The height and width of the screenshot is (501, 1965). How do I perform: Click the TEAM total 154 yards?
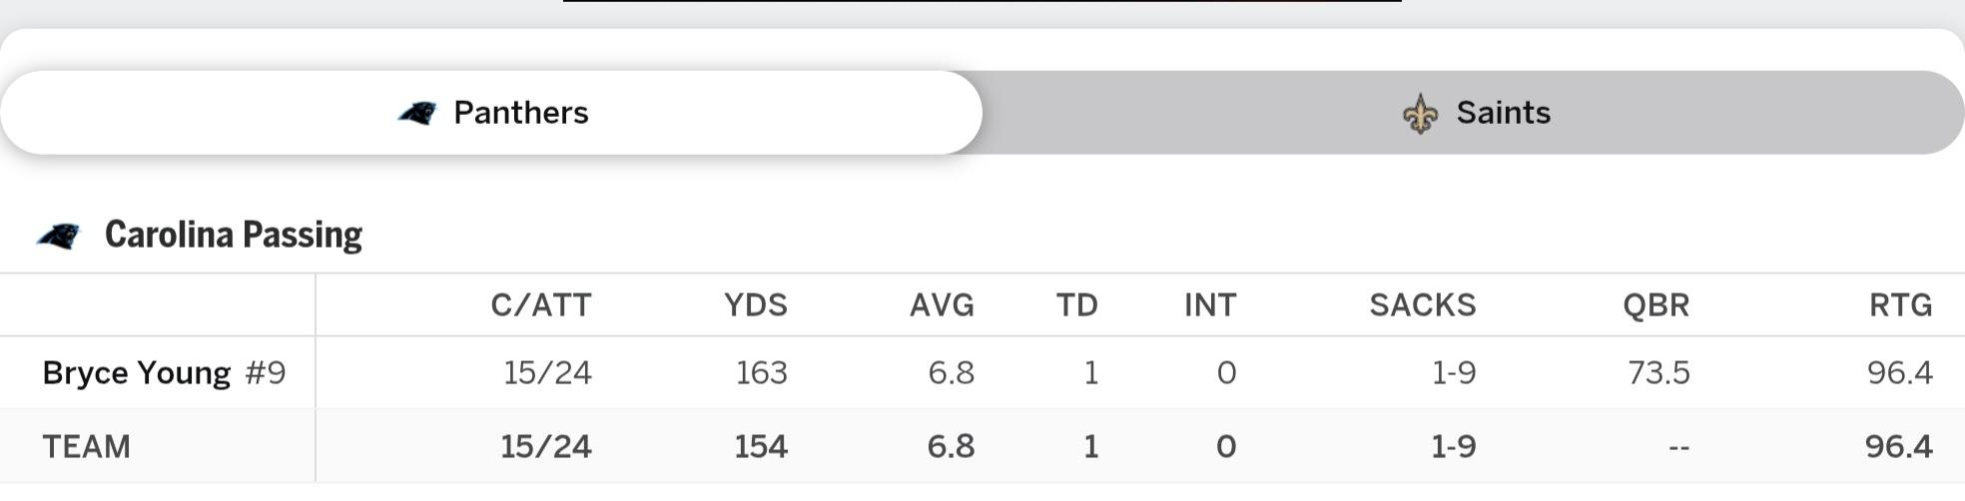tap(761, 446)
